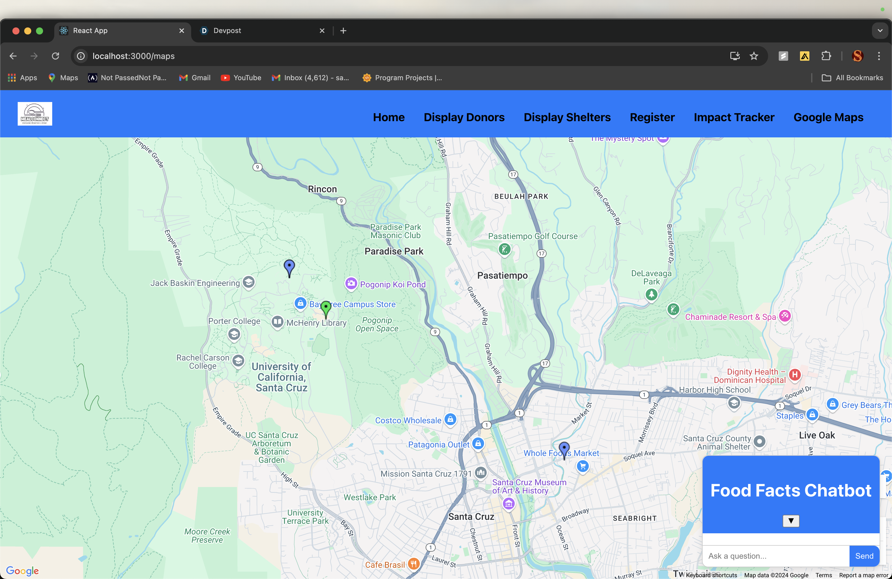Click the Costco Wholesale shopping pin
This screenshot has width=892, height=579.
tap(450, 420)
